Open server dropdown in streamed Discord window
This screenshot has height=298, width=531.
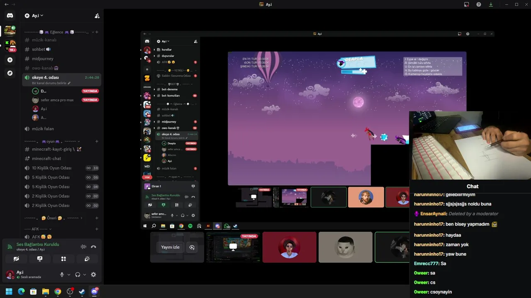(163, 41)
